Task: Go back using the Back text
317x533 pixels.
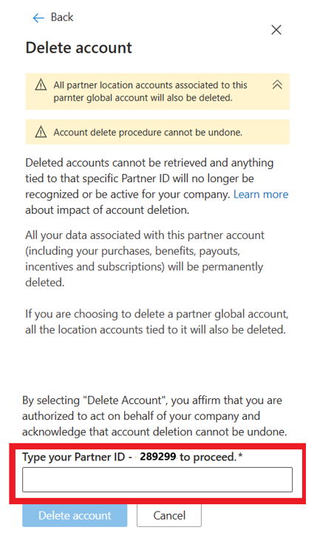Action: tap(62, 17)
